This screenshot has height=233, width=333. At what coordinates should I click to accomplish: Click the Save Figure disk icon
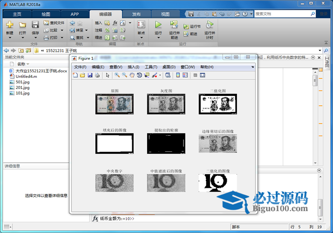pyautogui.click(x=90, y=75)
